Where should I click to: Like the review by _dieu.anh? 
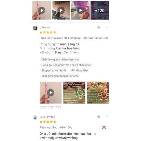click(x=98, y=27)
